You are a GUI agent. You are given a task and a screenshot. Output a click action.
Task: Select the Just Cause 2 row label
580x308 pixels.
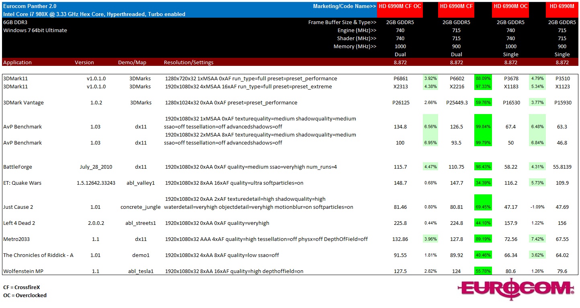click(x=18, y=207)
